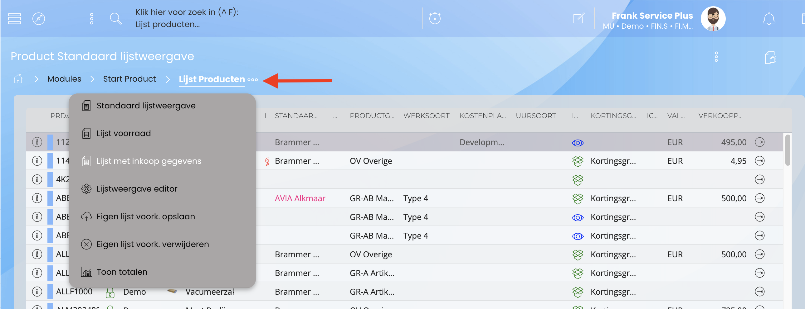The height and width of the screenshot is (309, 805).
Task: Go to Modules breadcrumb
Action: click(64, 79)
